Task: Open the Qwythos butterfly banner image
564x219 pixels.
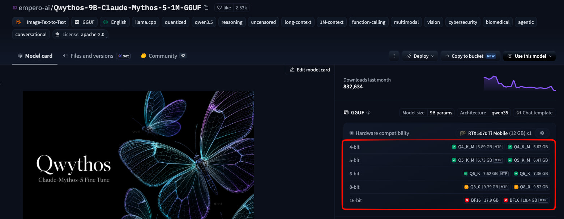Action: click(138, 155)
